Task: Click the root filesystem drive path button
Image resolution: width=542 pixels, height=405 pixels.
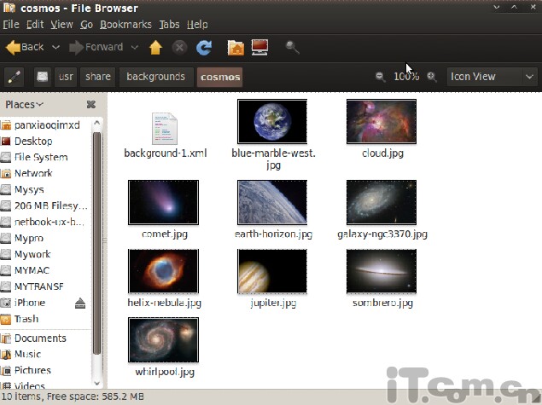Action: tap(42, 77)
